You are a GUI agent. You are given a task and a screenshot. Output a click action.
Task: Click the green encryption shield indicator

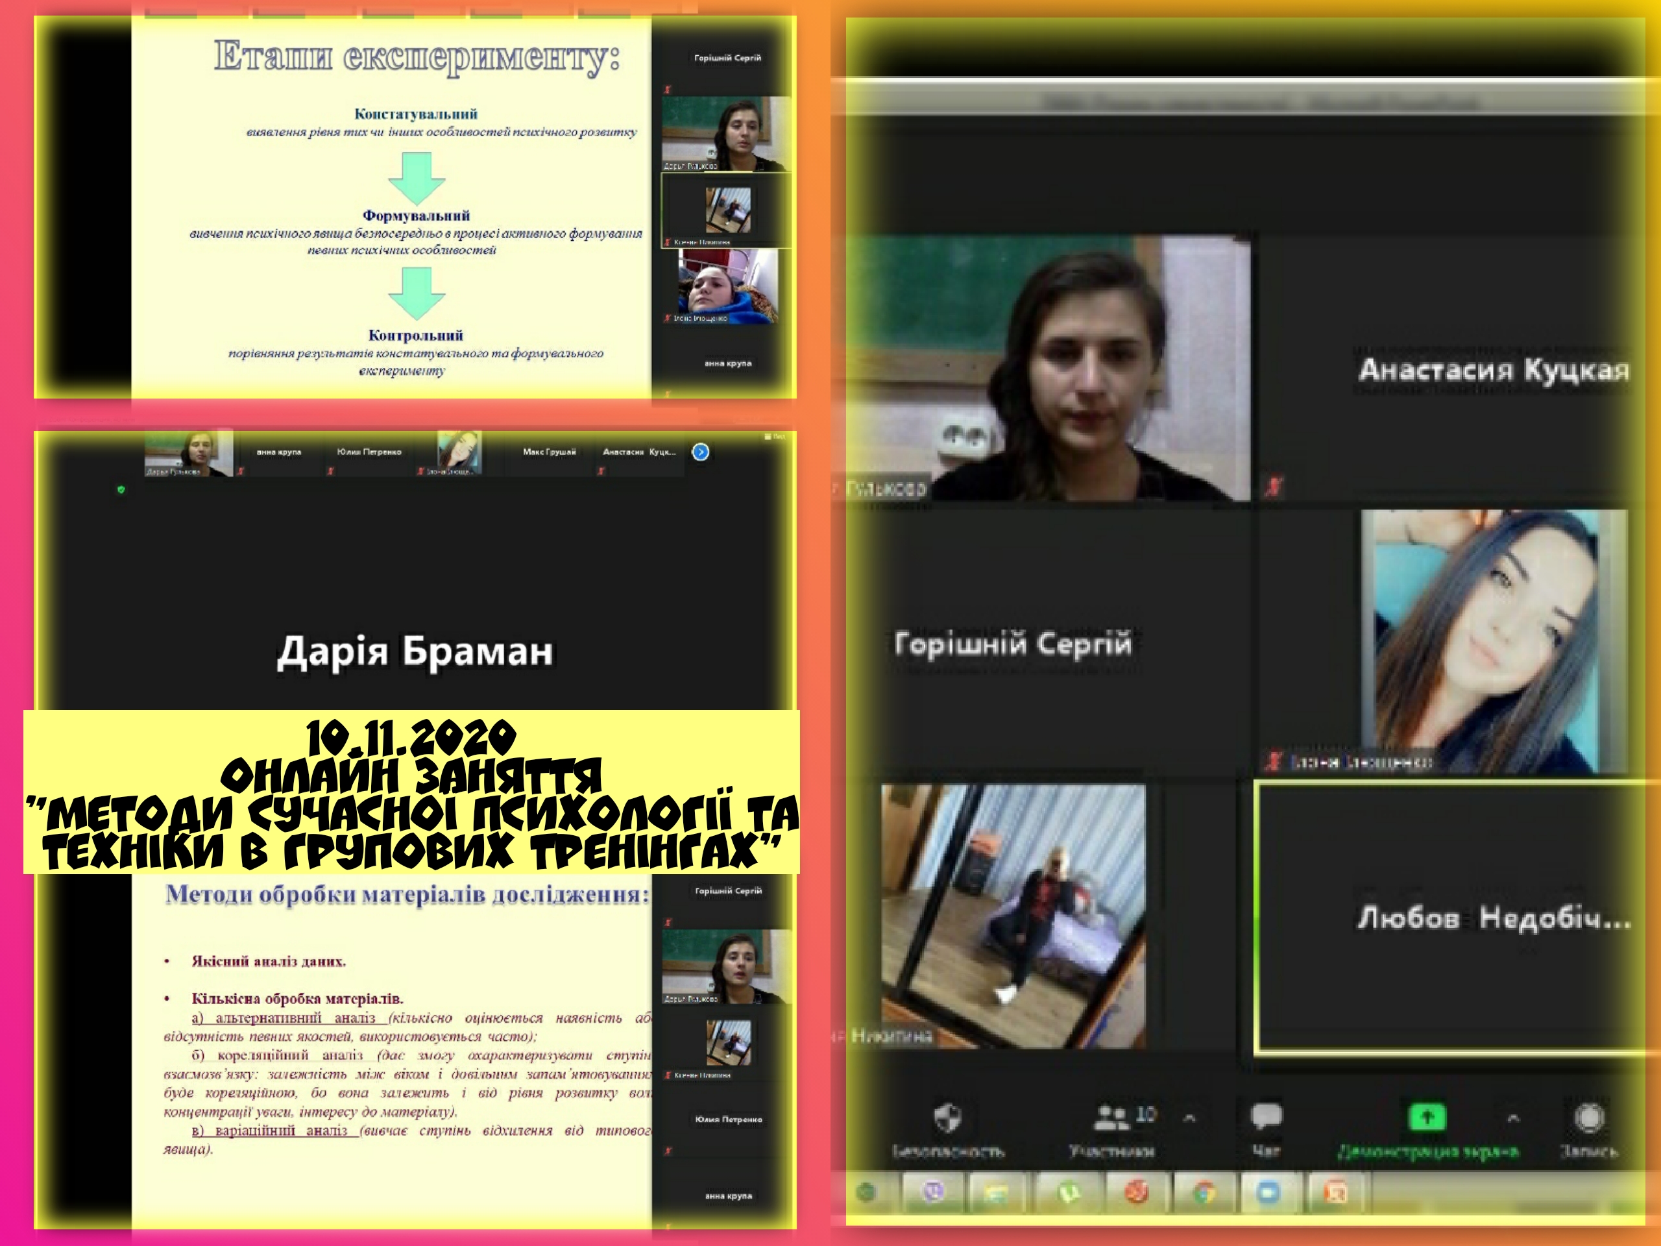pyautogui.click(x=121, y=490)
